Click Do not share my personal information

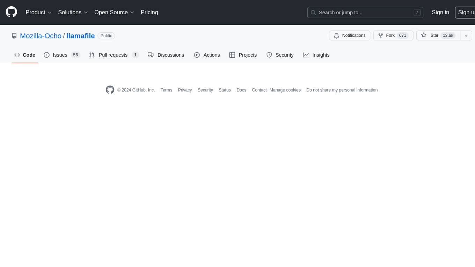click(x=342, y=90)
